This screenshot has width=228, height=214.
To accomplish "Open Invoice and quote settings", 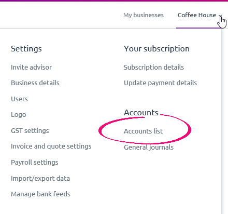I will pos(51,146).
